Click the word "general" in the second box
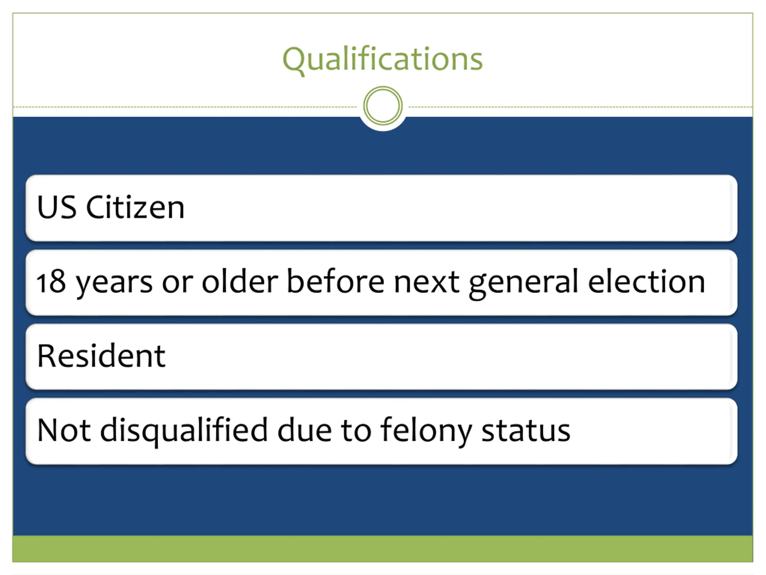 pos(524,284)
